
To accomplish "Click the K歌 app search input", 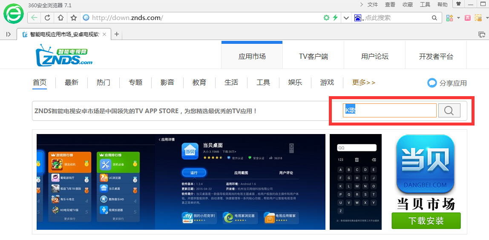I will pos(389,111).
